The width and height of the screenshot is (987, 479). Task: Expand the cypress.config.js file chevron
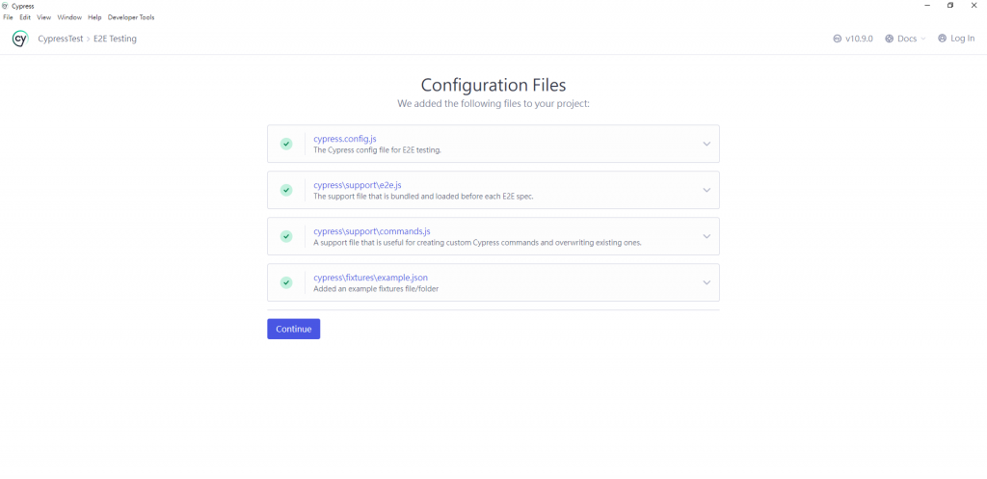point(707,144)
